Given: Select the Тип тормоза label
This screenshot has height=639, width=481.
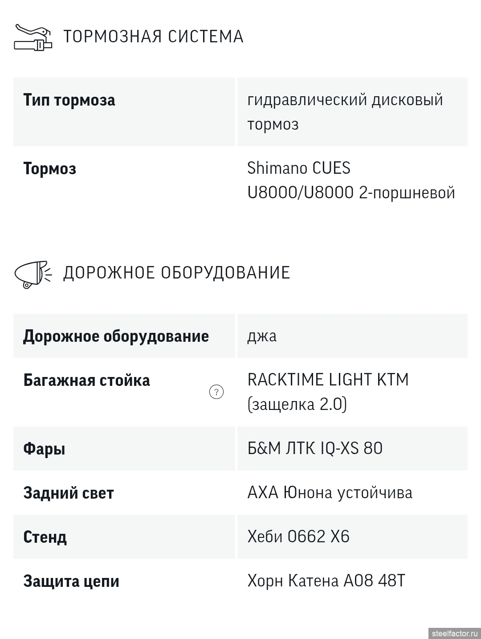Looking at the screenshot, I should [69, 100].
